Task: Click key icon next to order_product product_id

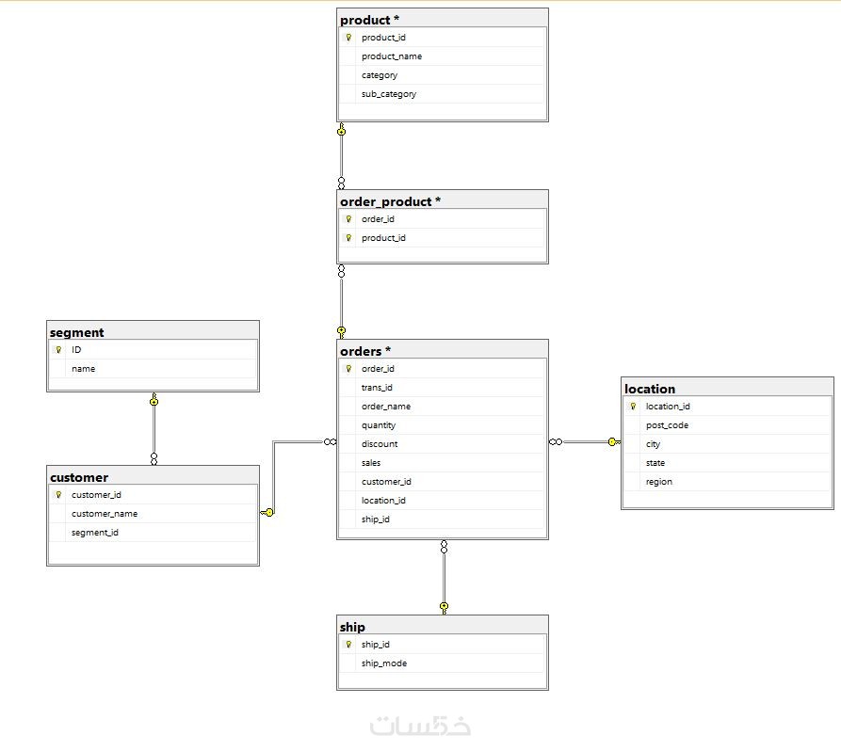Action: (348, 238)
